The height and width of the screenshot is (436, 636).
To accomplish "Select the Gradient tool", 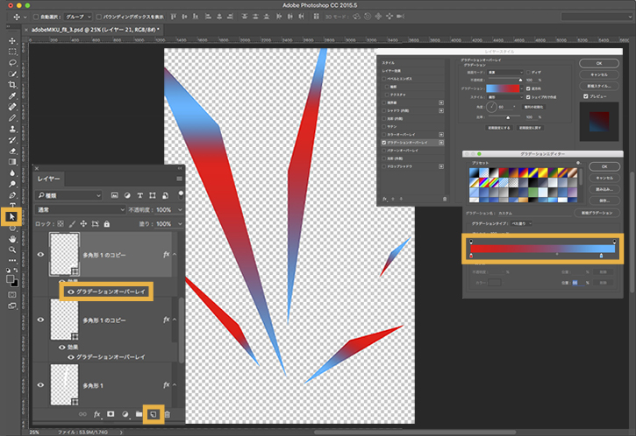I will 12,162.
